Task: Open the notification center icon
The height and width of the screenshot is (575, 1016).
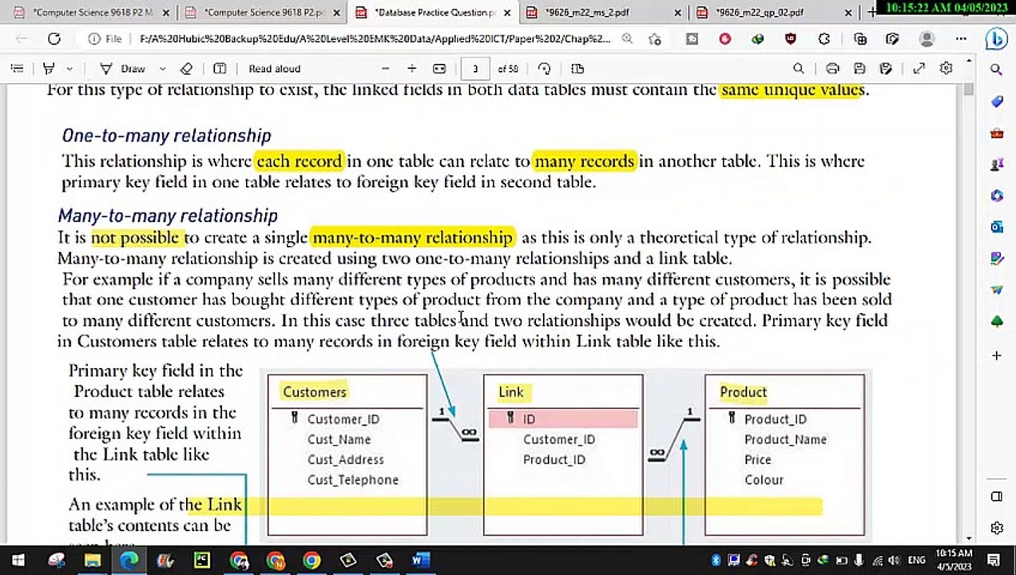Action: (x=994, y=561)
